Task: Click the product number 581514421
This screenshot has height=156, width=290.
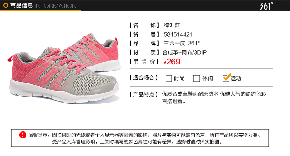Action: [x=178, y=34]
